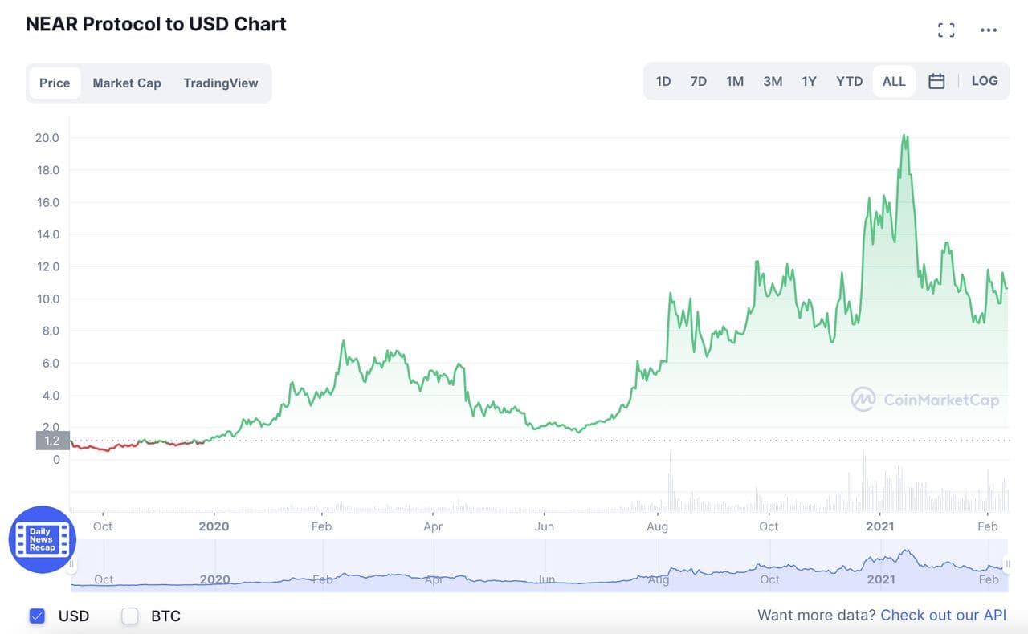Click the CoinMarketCap watermark logo
This screenshot has height=634, width=1028.
click(x=925, y=400)
